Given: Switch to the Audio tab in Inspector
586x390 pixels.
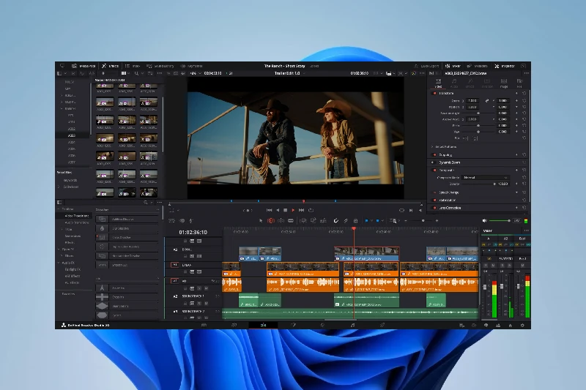Looking at the screenshot, I should coord(453,83).
